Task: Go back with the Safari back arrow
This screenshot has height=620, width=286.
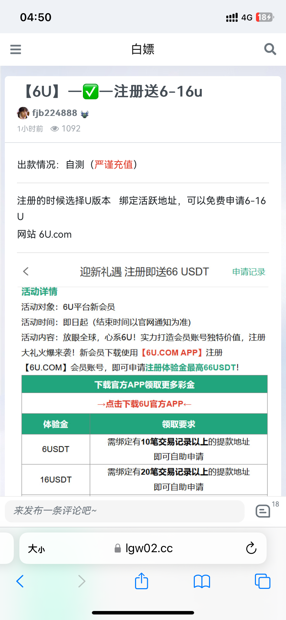Action: click(20, 581)
